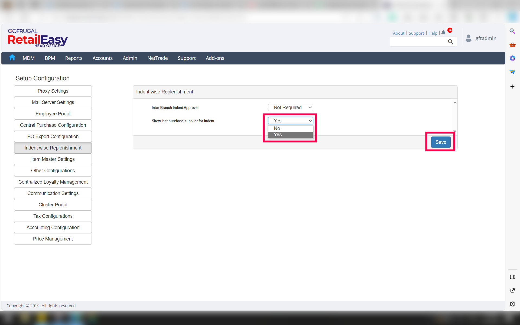Screen dimensions: 520x325
Task: Click the search magnifier in header search box
Action: pyautogui.click(x=450, y=41)
